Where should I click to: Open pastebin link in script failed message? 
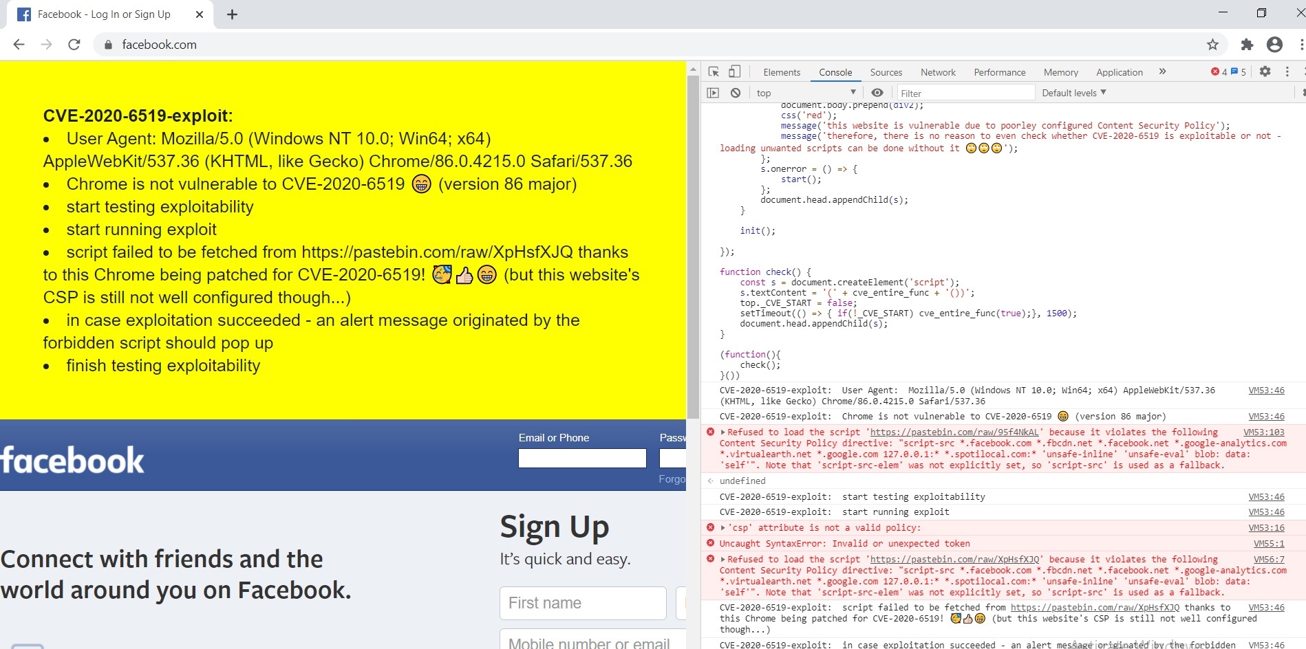(1095, 608)
